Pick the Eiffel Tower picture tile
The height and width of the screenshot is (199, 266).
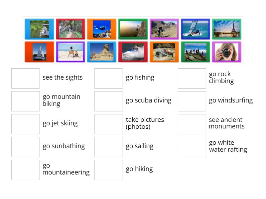[x=226, y=29]
